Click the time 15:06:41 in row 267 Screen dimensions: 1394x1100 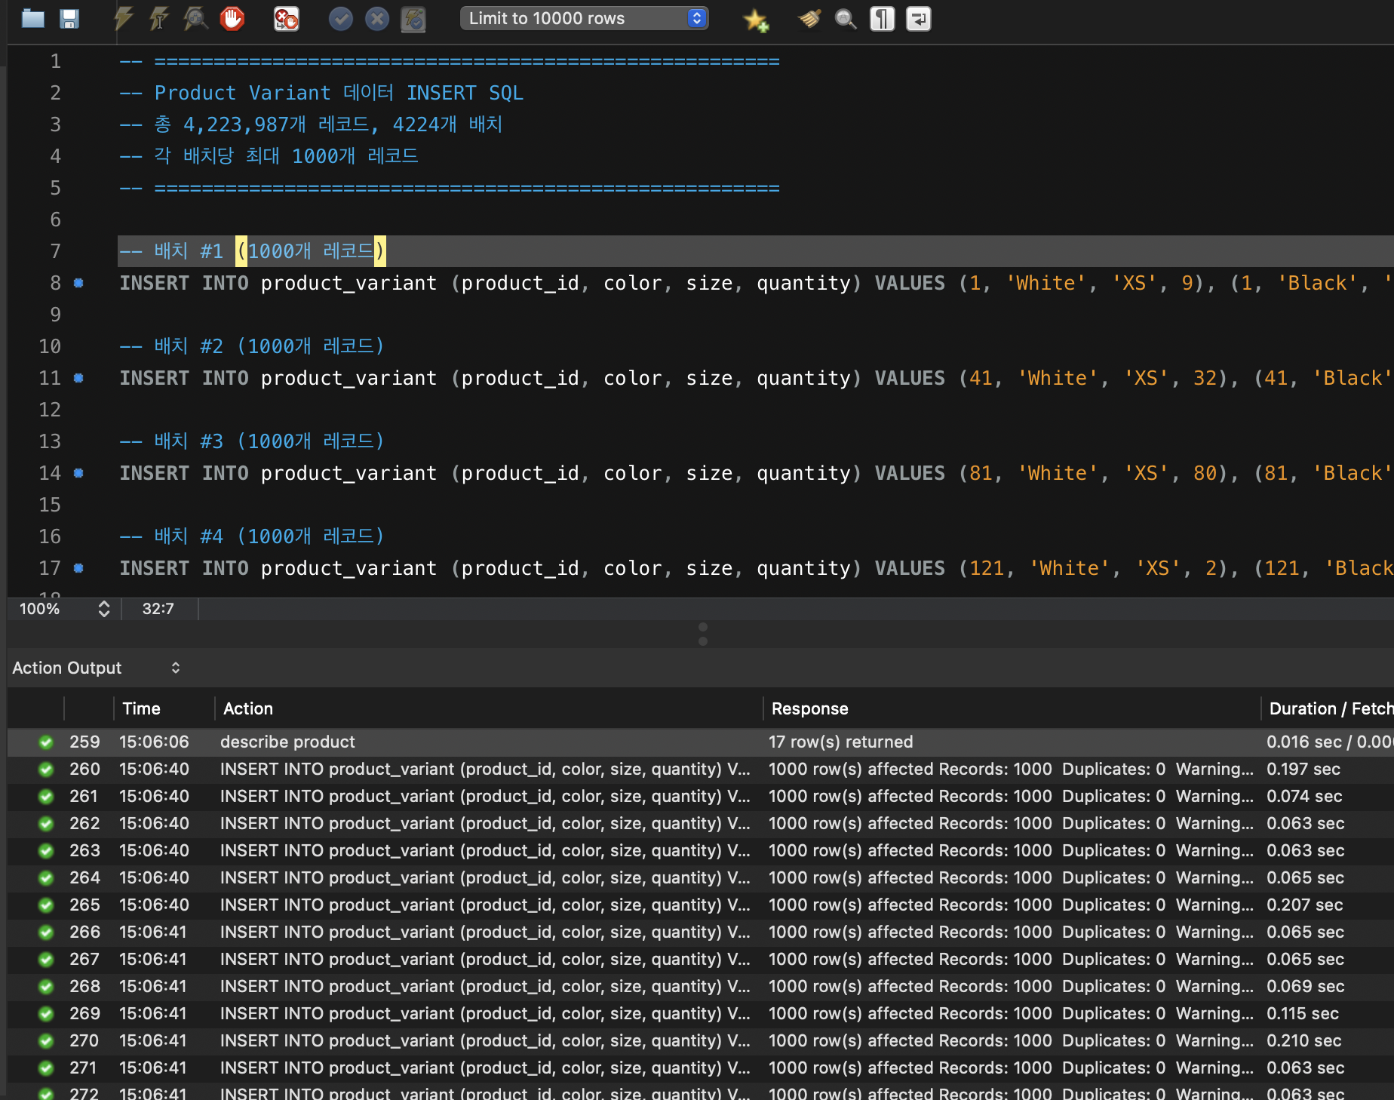point(153,959)
